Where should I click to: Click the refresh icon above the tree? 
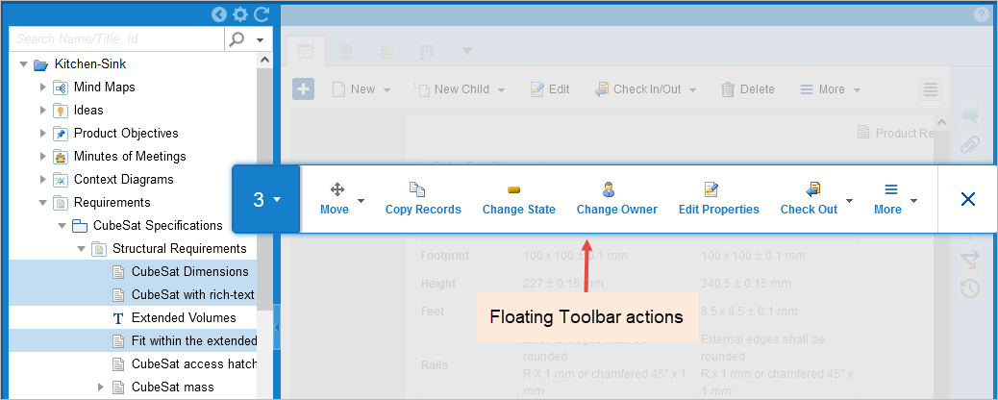tap(261, 14)
